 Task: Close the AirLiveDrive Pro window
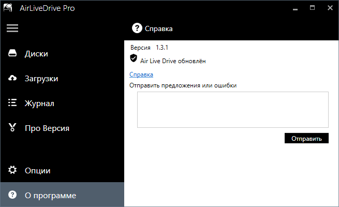point(330,8)
